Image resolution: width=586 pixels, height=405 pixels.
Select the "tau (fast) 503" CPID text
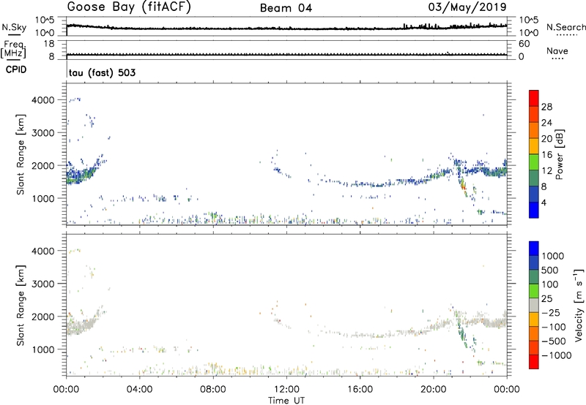tap(102, 72)
